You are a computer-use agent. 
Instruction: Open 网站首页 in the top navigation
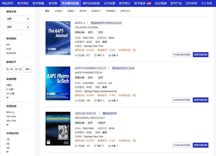point(8,3)
